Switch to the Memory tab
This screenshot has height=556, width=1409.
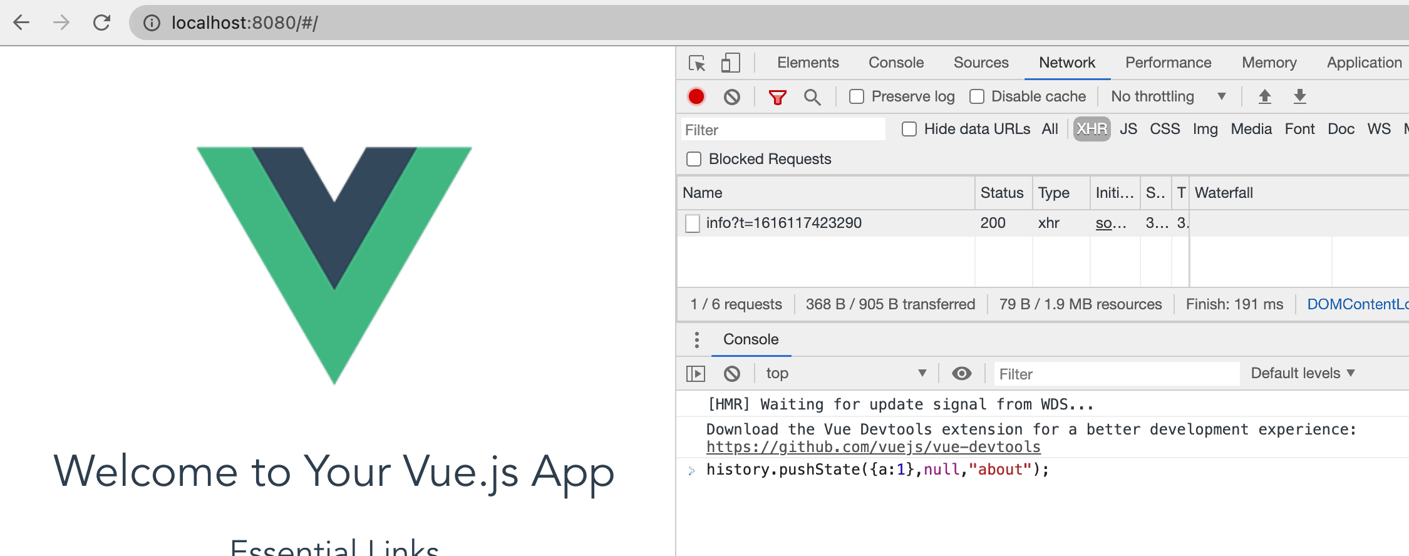(1269, 63)
